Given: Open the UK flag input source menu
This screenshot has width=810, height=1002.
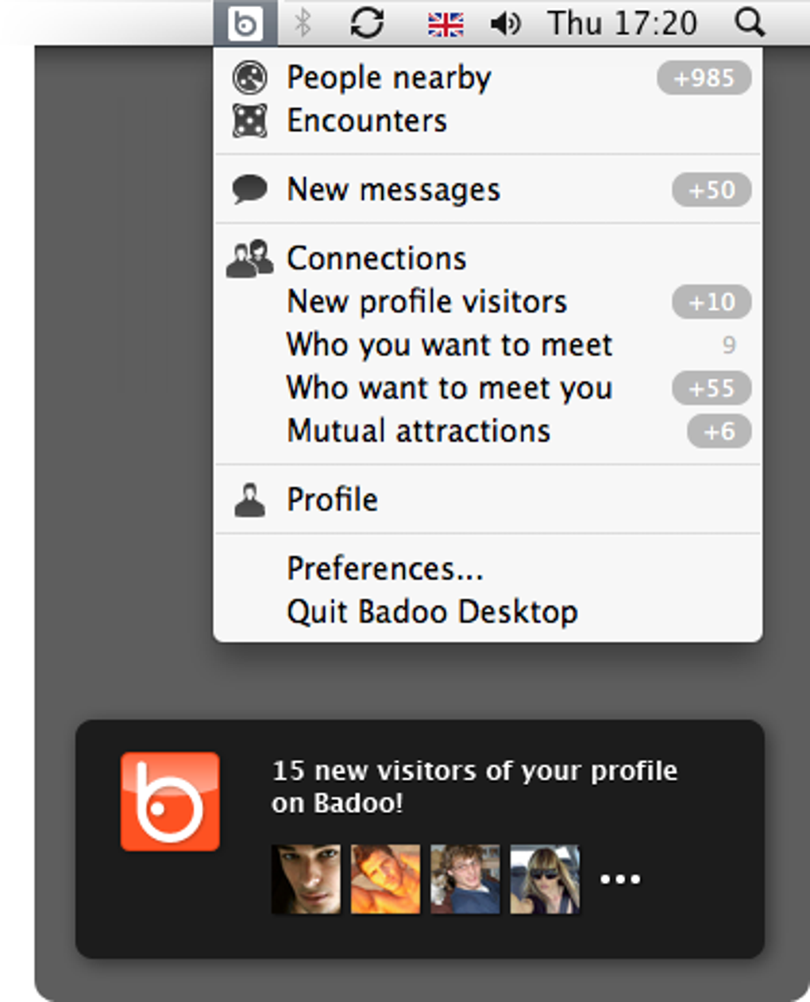Looking at the screenshot, I should (x=445, y=24).
